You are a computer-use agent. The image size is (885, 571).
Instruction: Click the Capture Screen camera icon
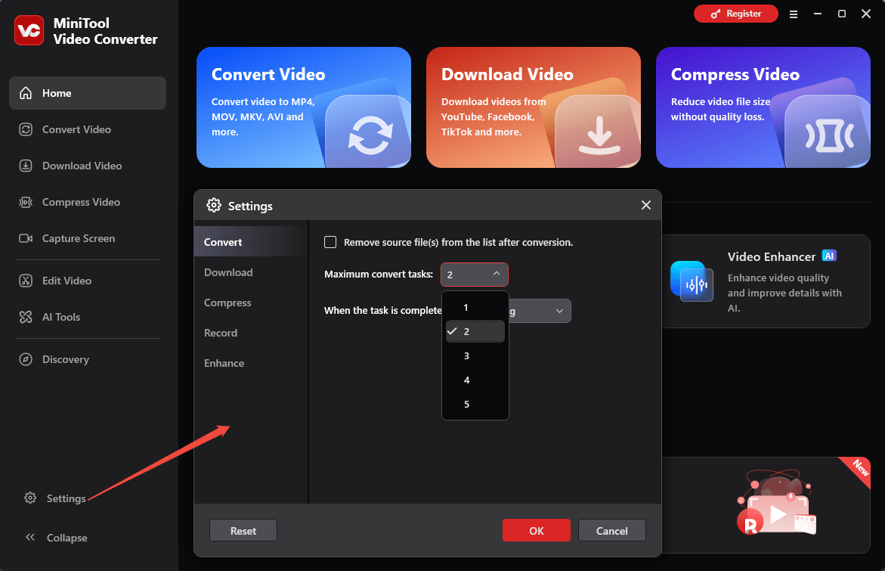(26, 238)
